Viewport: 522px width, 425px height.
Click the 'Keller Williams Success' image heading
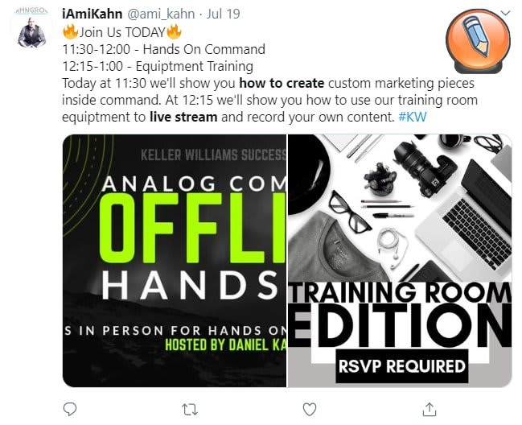click(x=213, y=155)
